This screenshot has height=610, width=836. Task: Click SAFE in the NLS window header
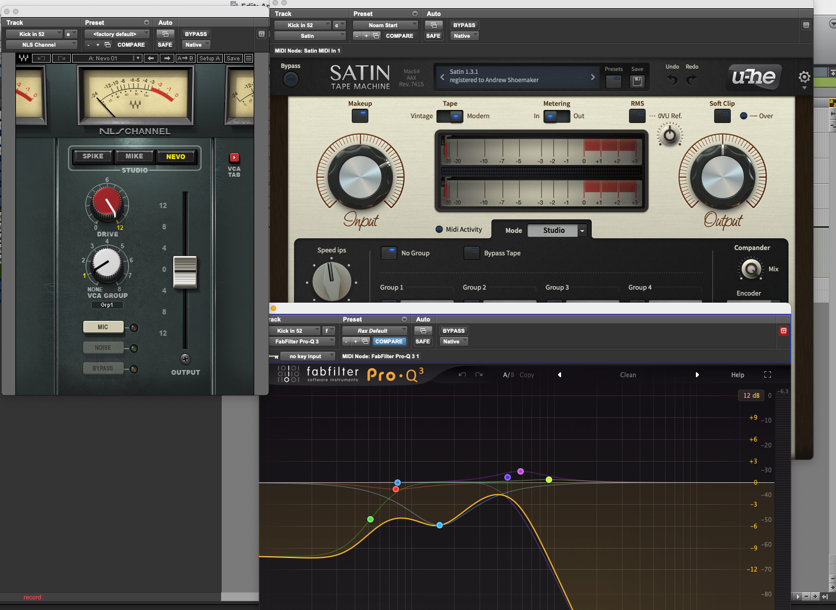pyautogui.click(x=165, y=45)
